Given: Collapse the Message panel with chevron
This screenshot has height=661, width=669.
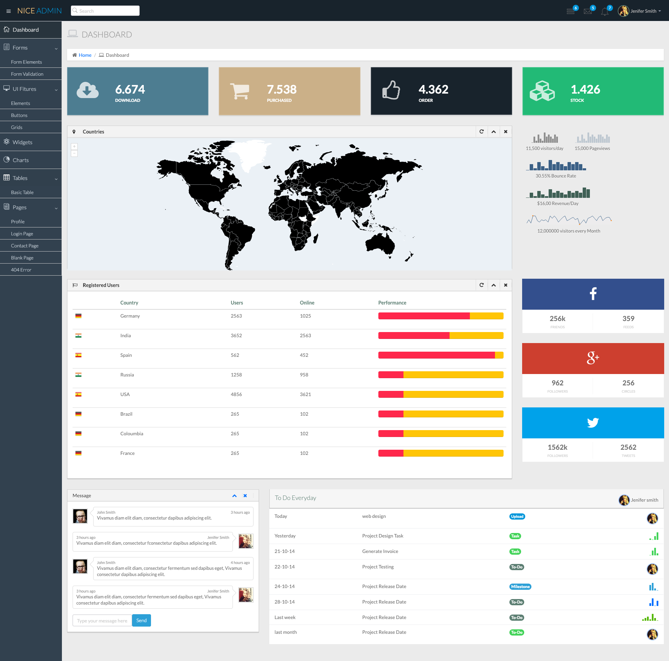Looking at the screenshot, I should (x=235, y=496).
